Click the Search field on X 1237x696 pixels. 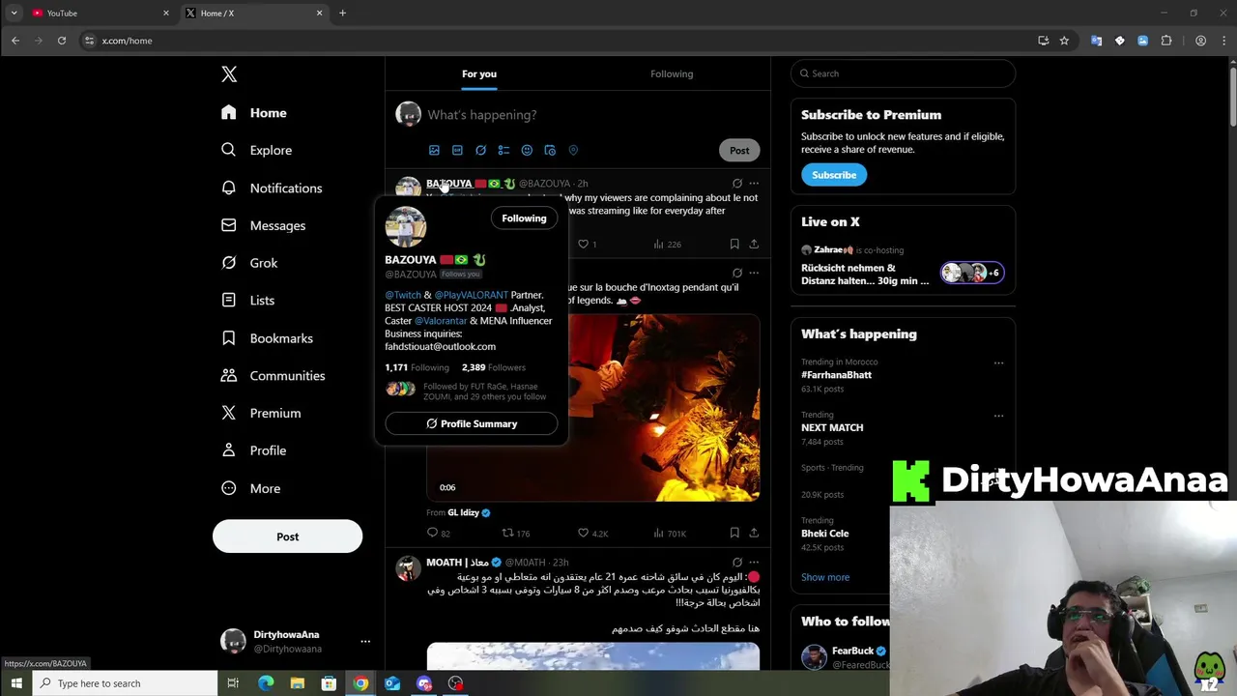pos(903,73)
